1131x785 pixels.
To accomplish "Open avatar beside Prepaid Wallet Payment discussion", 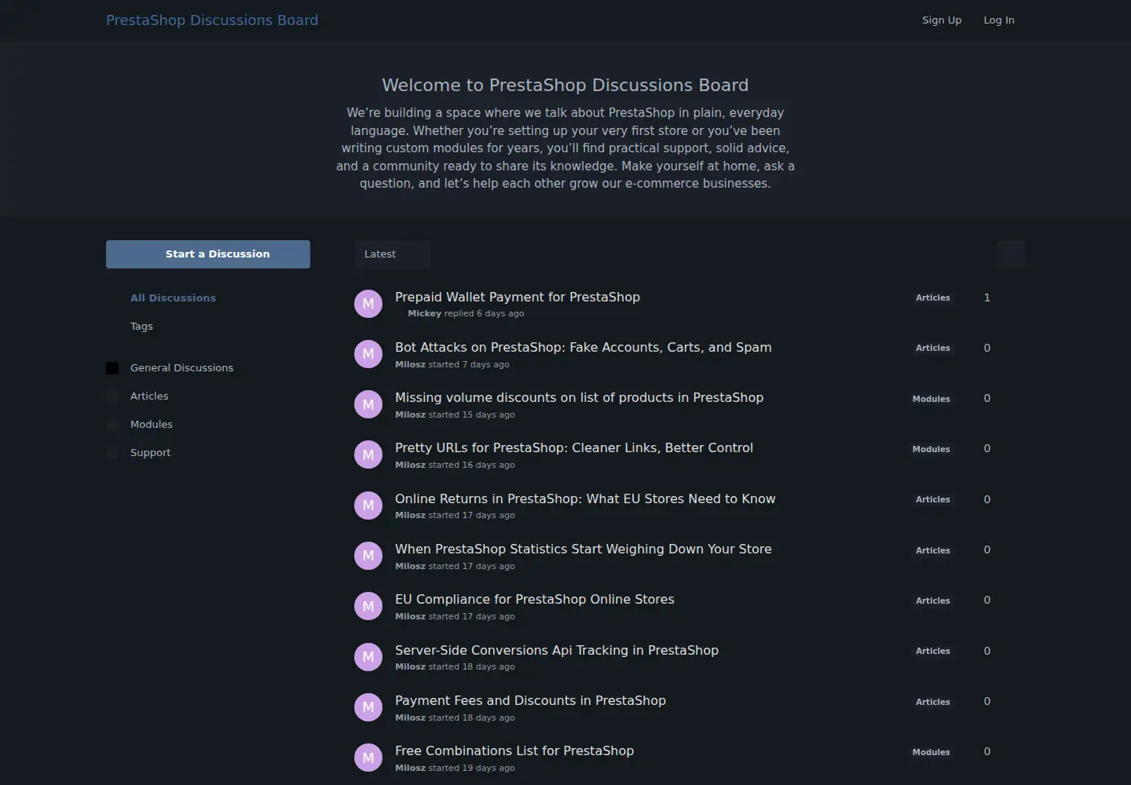I will [x=368, y=304].
